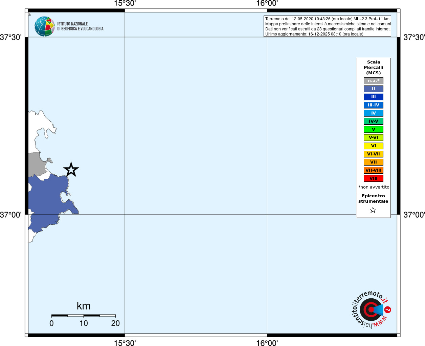425x346 pixels.
Task: Click 'Terremoto del 12-05-2020' info line
Action: point(327,19)
